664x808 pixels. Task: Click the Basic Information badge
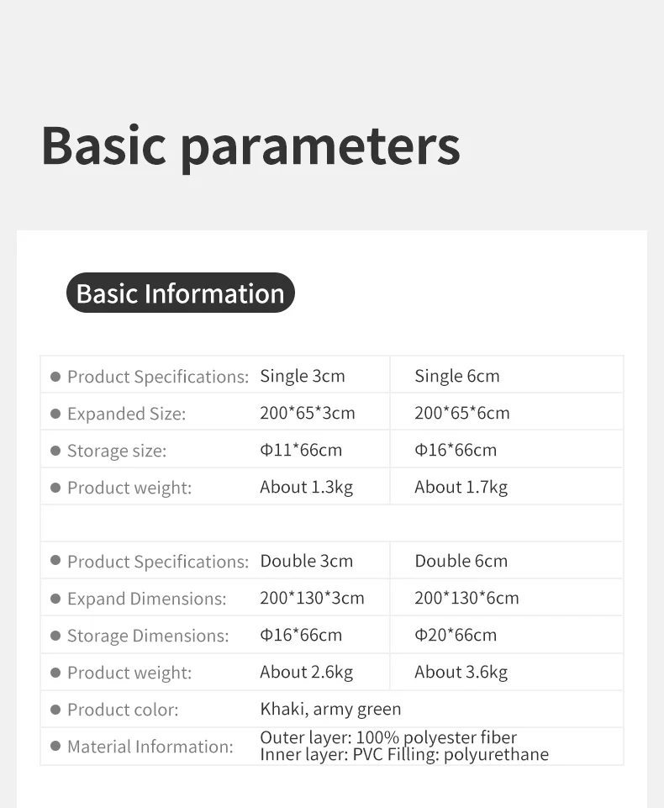pos(181,293)
